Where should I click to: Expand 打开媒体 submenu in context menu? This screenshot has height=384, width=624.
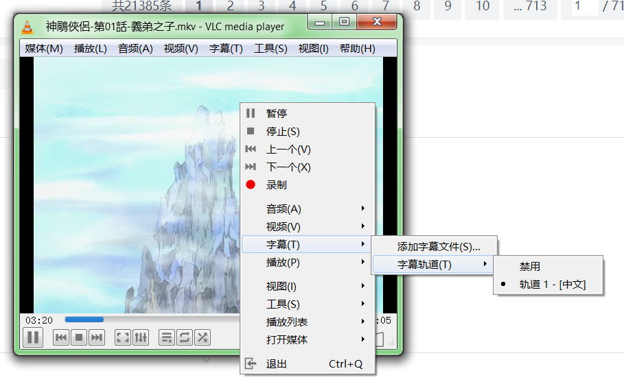pos(308,340)
